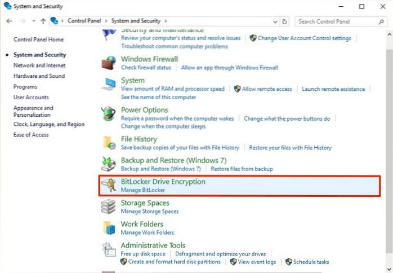Screen dimensions: 393x273
Task: Open User Accounts category
Action: (31, 97)
